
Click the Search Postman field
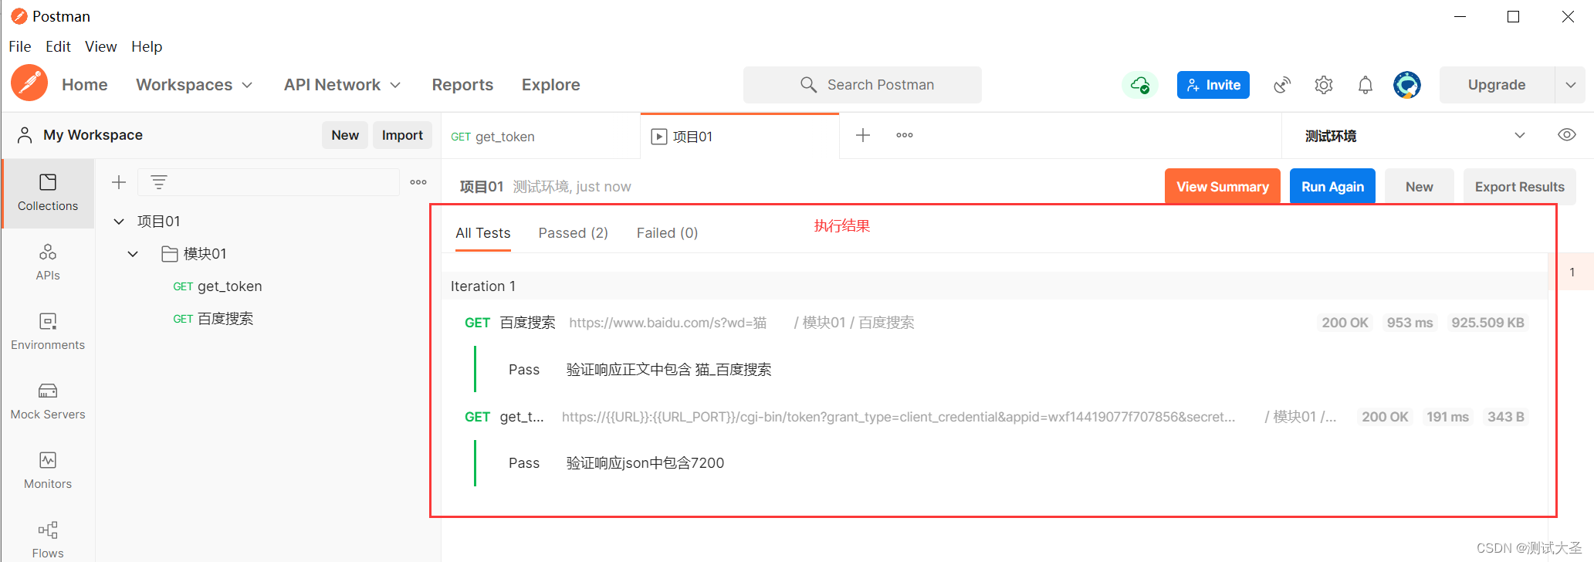tap(862, 85)
